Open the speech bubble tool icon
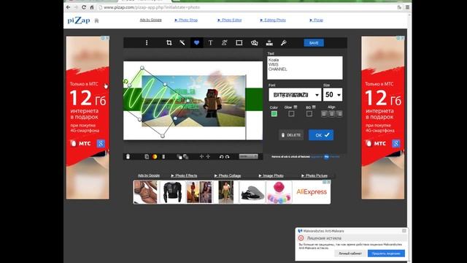This screenshot has height=263, width=467. point(255,43)
